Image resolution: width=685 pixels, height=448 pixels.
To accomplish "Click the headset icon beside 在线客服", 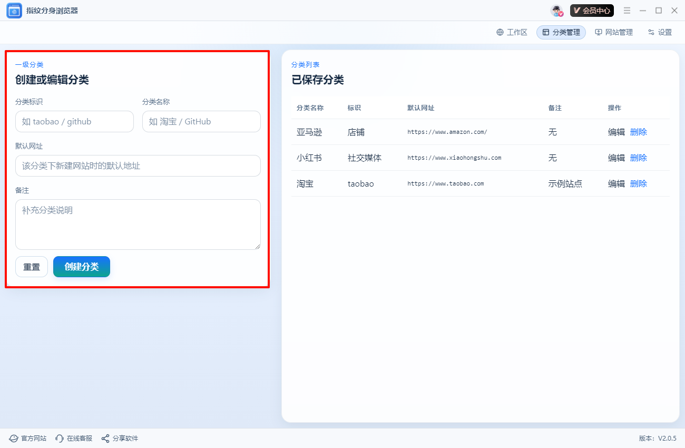I will coord(60,438).
